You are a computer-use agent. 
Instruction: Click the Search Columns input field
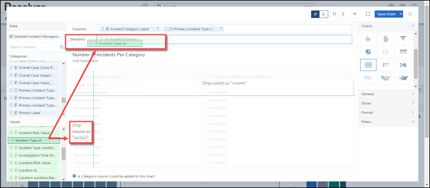(x=34, y=47)
